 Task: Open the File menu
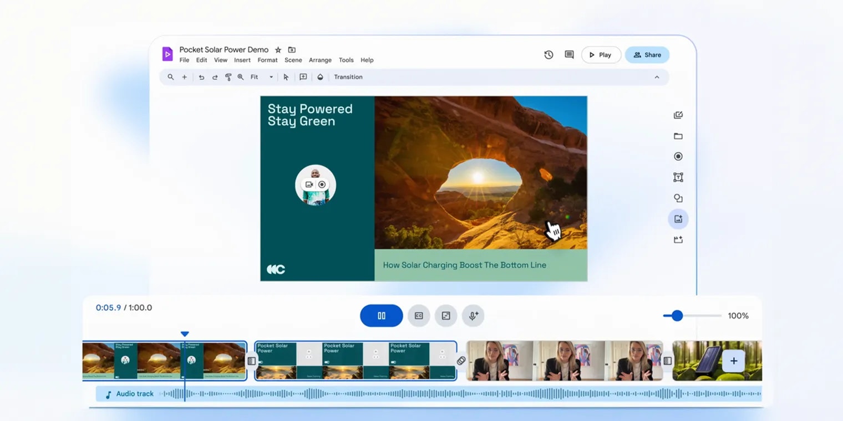click(x=184, y=60)
